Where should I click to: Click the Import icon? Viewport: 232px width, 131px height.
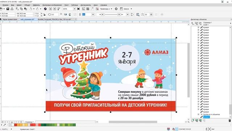(x=50, y=9)
